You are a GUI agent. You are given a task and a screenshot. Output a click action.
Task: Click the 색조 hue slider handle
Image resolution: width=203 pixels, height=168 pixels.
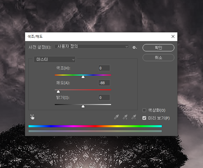(x=83, y=77)
